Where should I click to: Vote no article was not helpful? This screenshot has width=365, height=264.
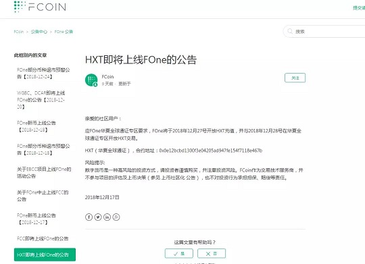coord(212,253)
